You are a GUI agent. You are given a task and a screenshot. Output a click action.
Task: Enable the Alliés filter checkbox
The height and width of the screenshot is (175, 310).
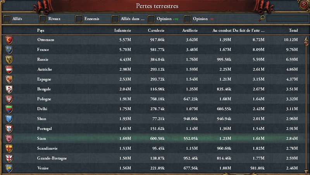tap(7, 19)
